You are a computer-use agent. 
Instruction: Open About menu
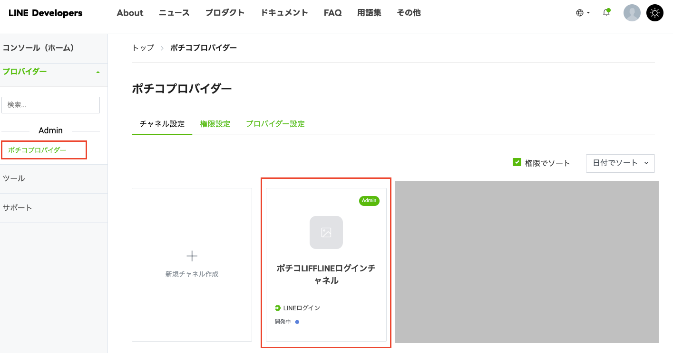(x=130, y=13)
